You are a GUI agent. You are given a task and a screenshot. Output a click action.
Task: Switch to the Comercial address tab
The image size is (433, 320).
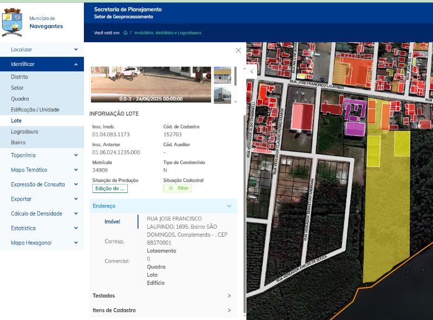(x=117, y=261)
